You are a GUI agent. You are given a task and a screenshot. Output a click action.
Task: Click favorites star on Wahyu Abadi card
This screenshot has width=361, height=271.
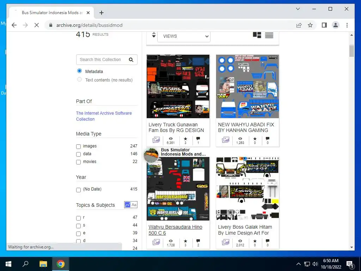[x=255, y=138]
